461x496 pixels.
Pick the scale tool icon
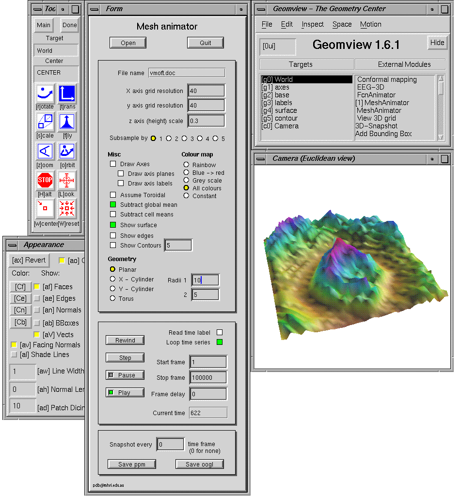coord(45,123)
